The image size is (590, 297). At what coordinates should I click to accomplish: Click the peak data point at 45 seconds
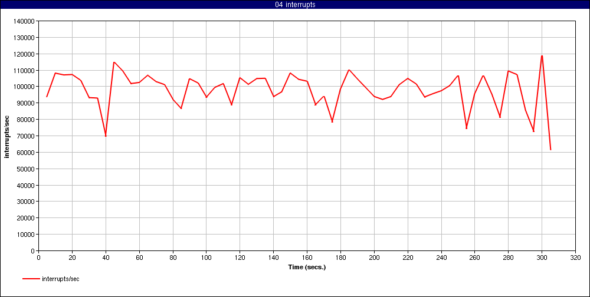[114, 62]
